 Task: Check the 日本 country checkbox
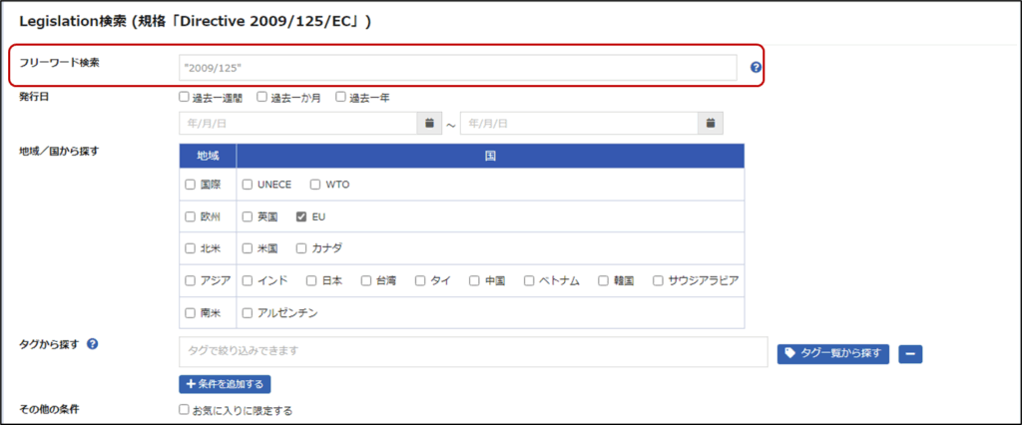pos(311,280)
